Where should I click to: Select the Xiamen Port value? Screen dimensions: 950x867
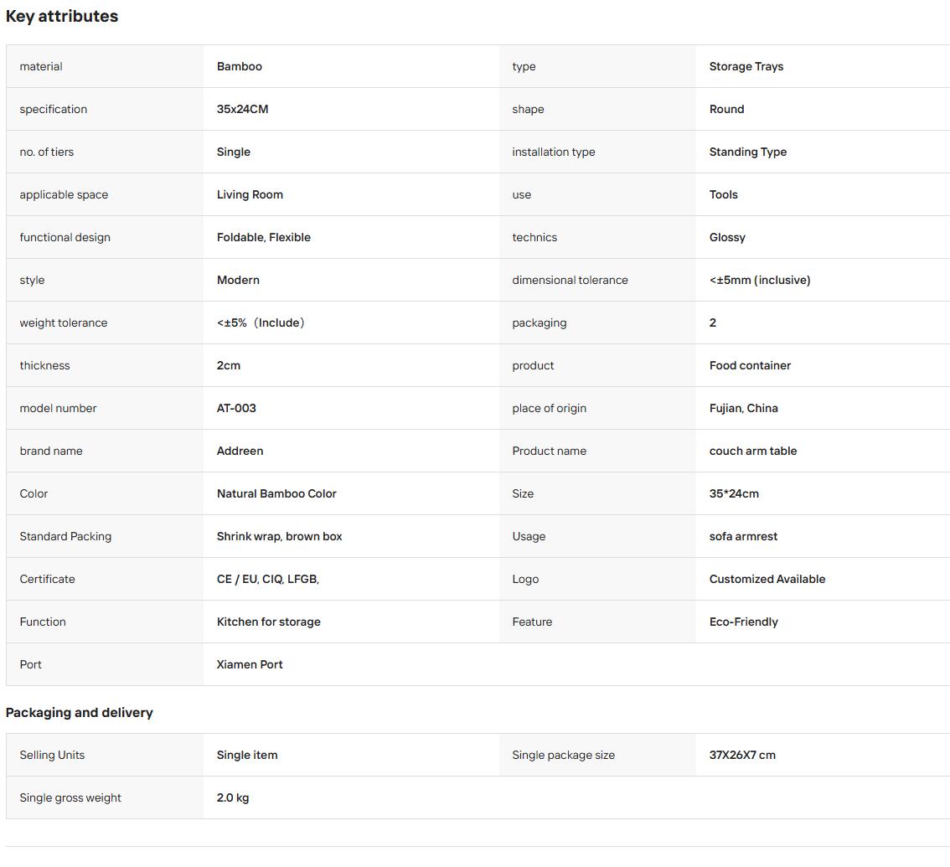250,664
